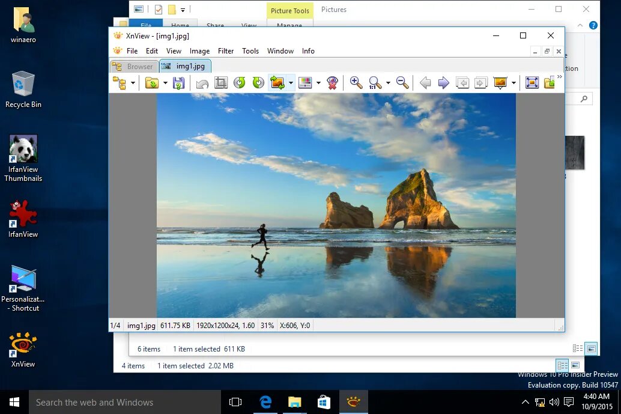Expand the Convert image dropdown arrow
The image size is (621, 414).
291,83
